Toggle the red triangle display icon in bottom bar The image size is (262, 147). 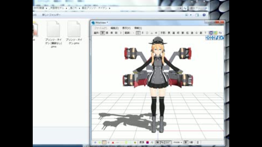point(113,142)
